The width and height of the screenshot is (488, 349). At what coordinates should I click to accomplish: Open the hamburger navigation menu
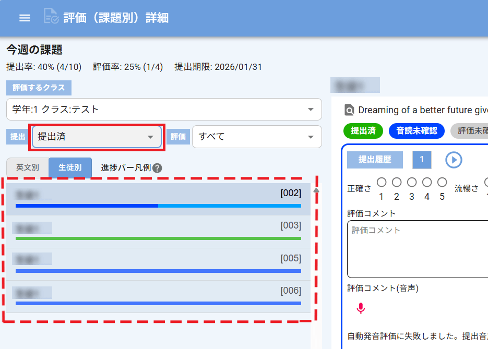25,17
